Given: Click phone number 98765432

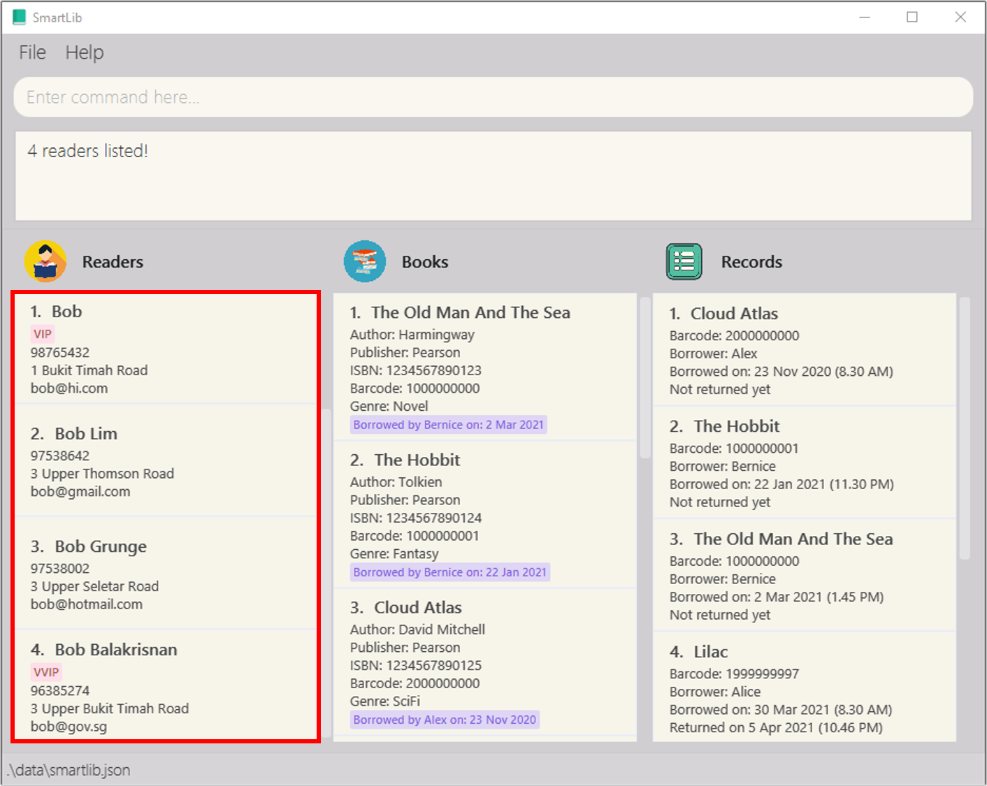Looking at the screenshot, I should click(60, 353).
